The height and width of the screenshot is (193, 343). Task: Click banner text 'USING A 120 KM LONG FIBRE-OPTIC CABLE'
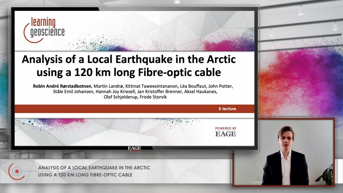[x=85, y=175]
